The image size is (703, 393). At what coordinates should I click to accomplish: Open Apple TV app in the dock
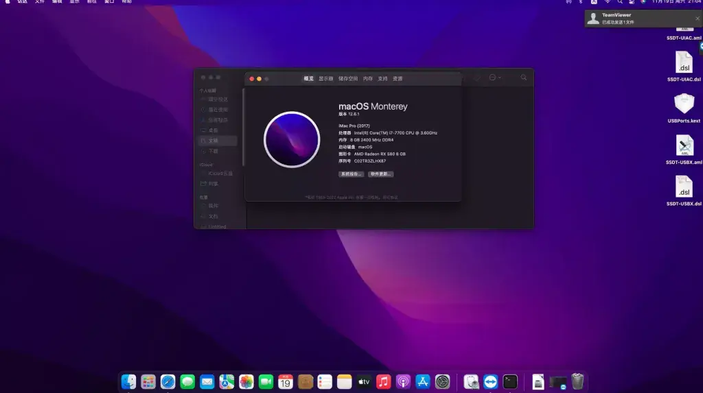pos(364,382)
